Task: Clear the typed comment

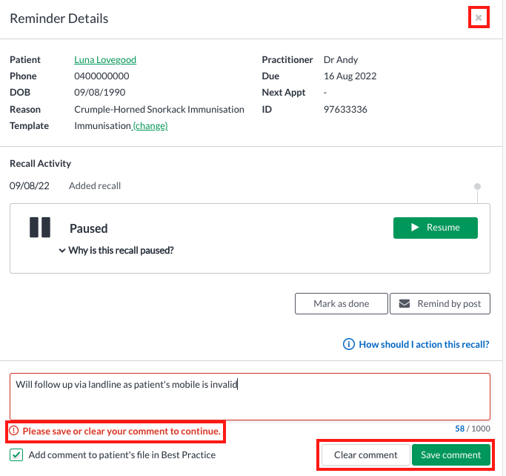Action: [x=366, y=454]
